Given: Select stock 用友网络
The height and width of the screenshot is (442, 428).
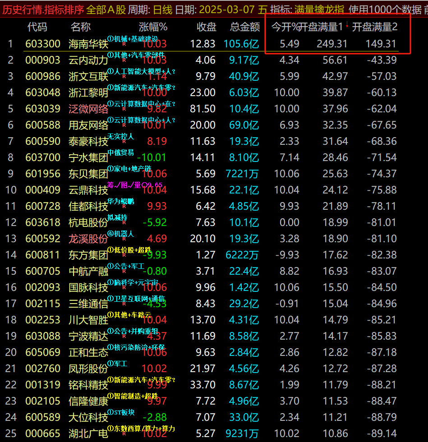Looking at the screenshot, I should pos(88,125).
